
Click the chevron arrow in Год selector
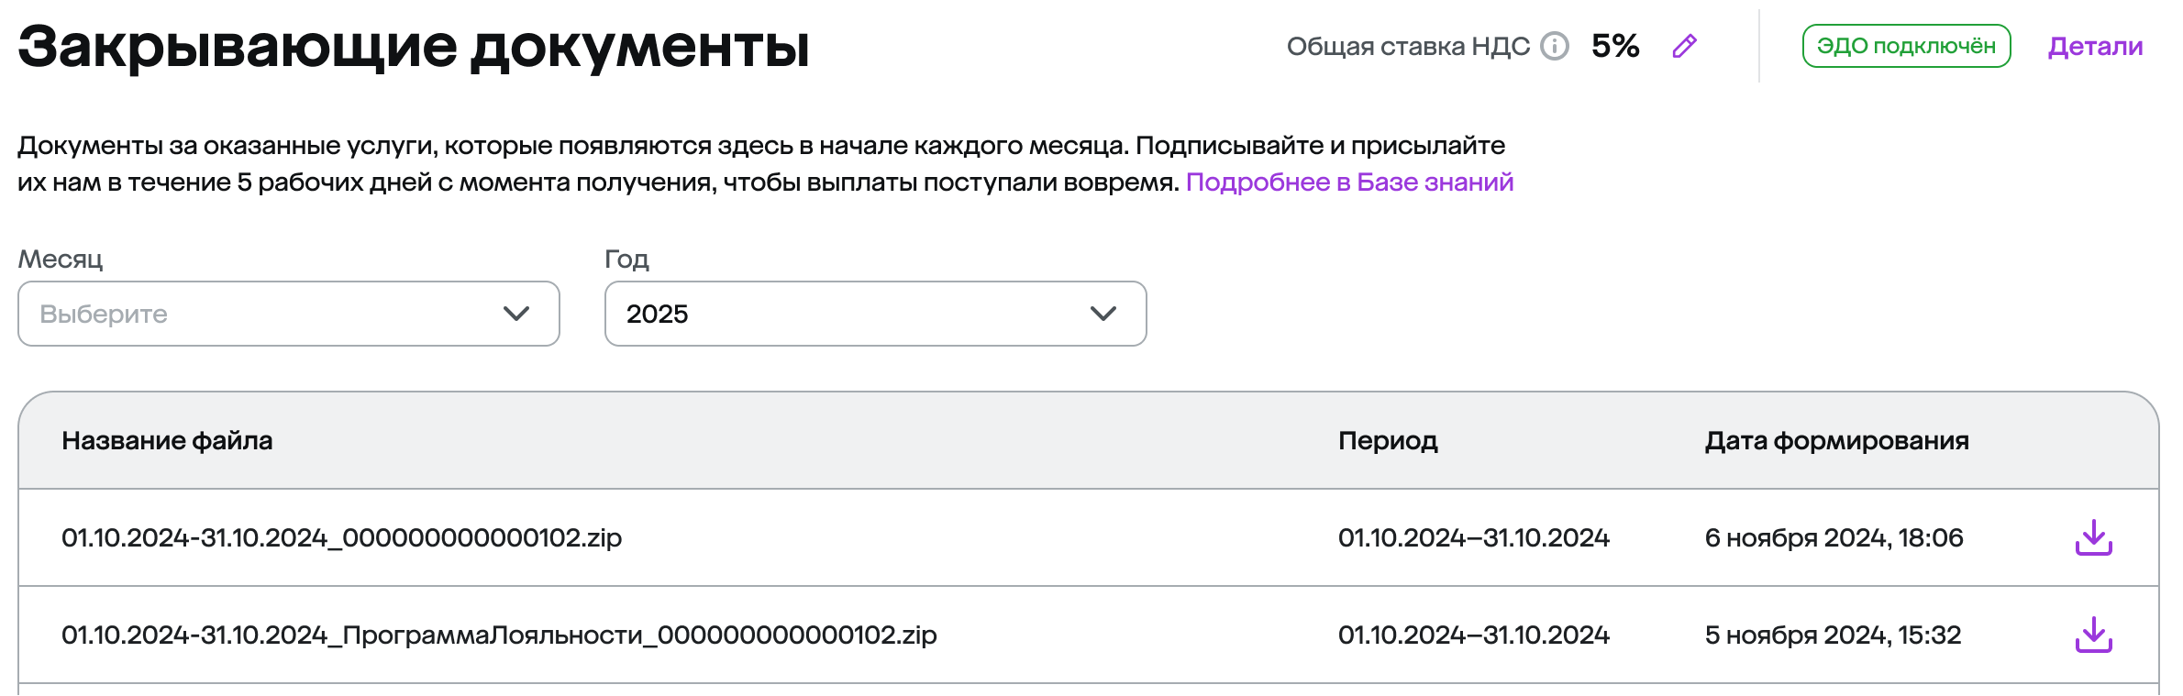tap(1103, 314)
